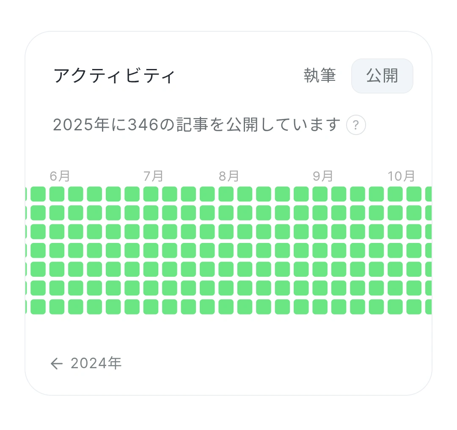Click the question mark help icon
Screen dimensions: 457x430
356,125
